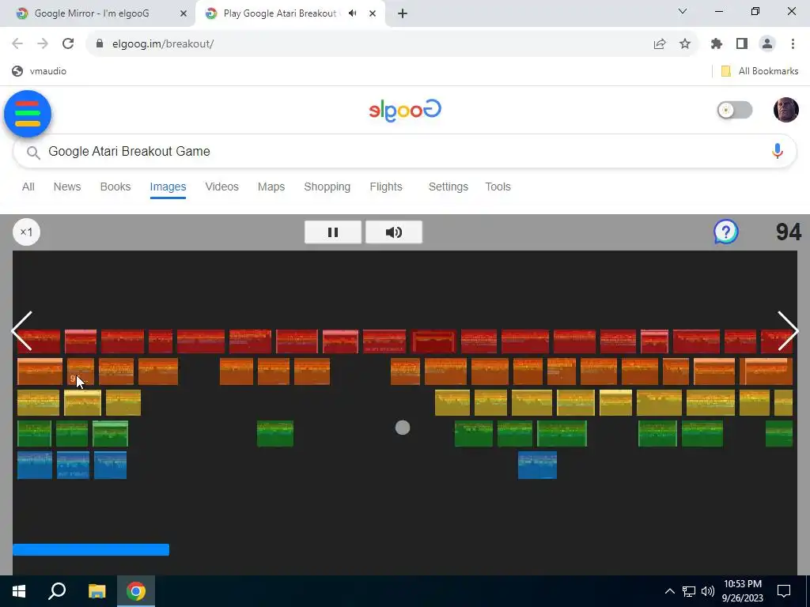Open the Chrome three-dot menu
The width and height of the screenshot is (810, 607).
(x=793, y=44)
